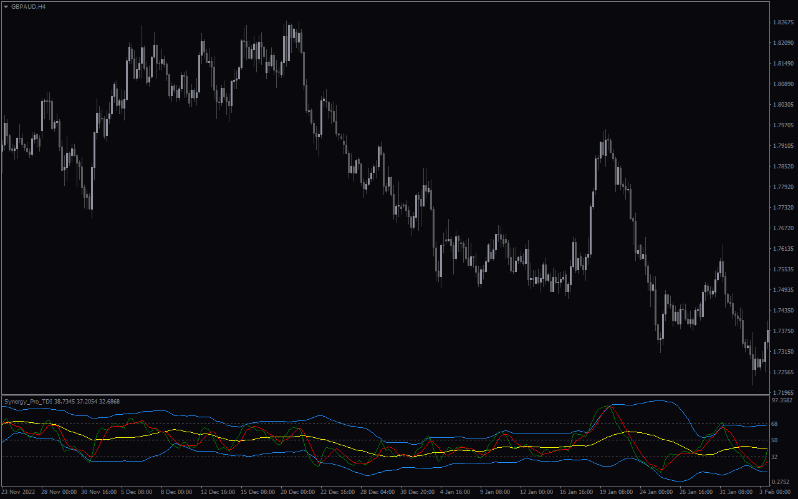The image size is (798, 499).
Task: Click the 1.73750 price axis label
Action: [x=782, y=331]
